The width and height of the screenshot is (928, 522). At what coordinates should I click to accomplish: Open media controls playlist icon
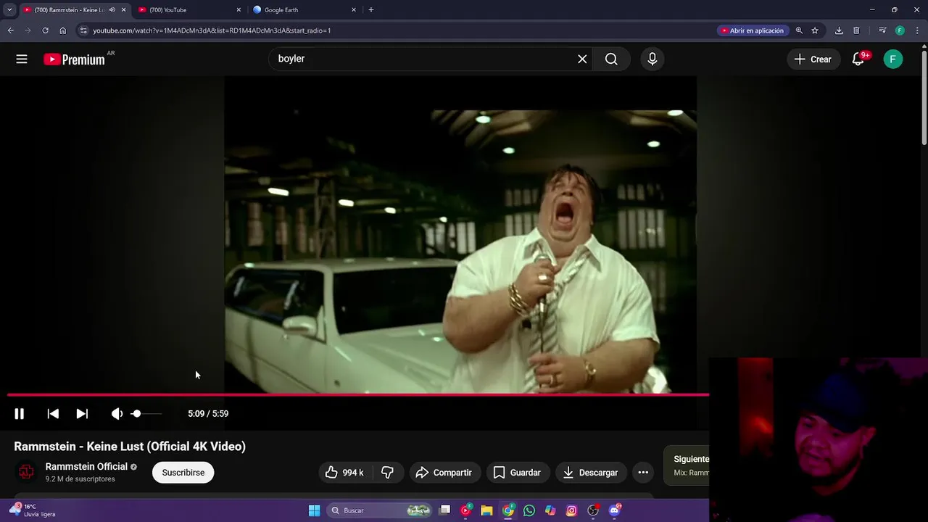tap(882, 30)
